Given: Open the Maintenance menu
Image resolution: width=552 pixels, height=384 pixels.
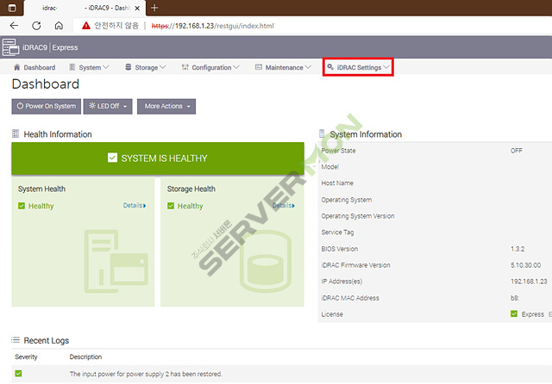Looking at the screenshot, I should point(283,67).
